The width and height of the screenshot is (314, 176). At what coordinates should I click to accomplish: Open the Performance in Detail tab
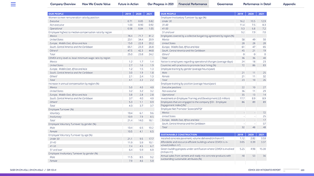257,4
